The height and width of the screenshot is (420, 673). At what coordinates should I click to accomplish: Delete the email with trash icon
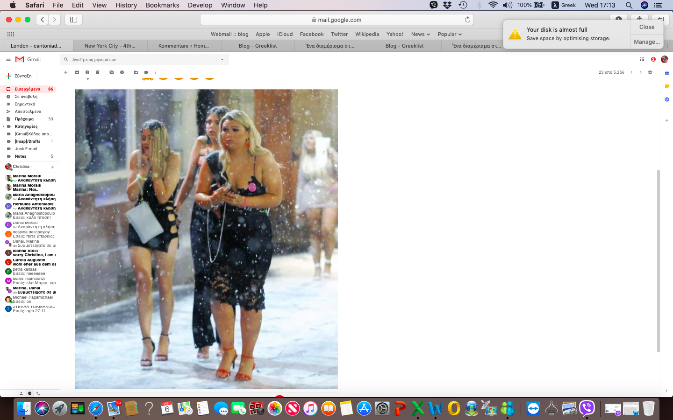click(x=98, y=72)
